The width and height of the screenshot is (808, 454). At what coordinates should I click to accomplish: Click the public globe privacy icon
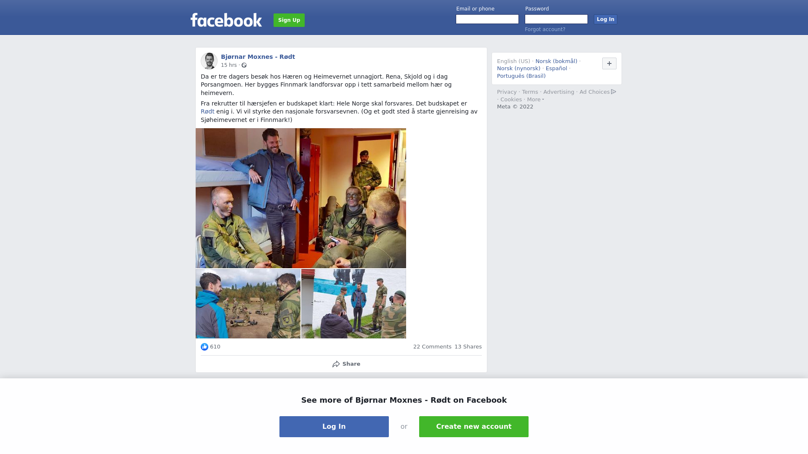pyautogui.click(x=244, y=65)
